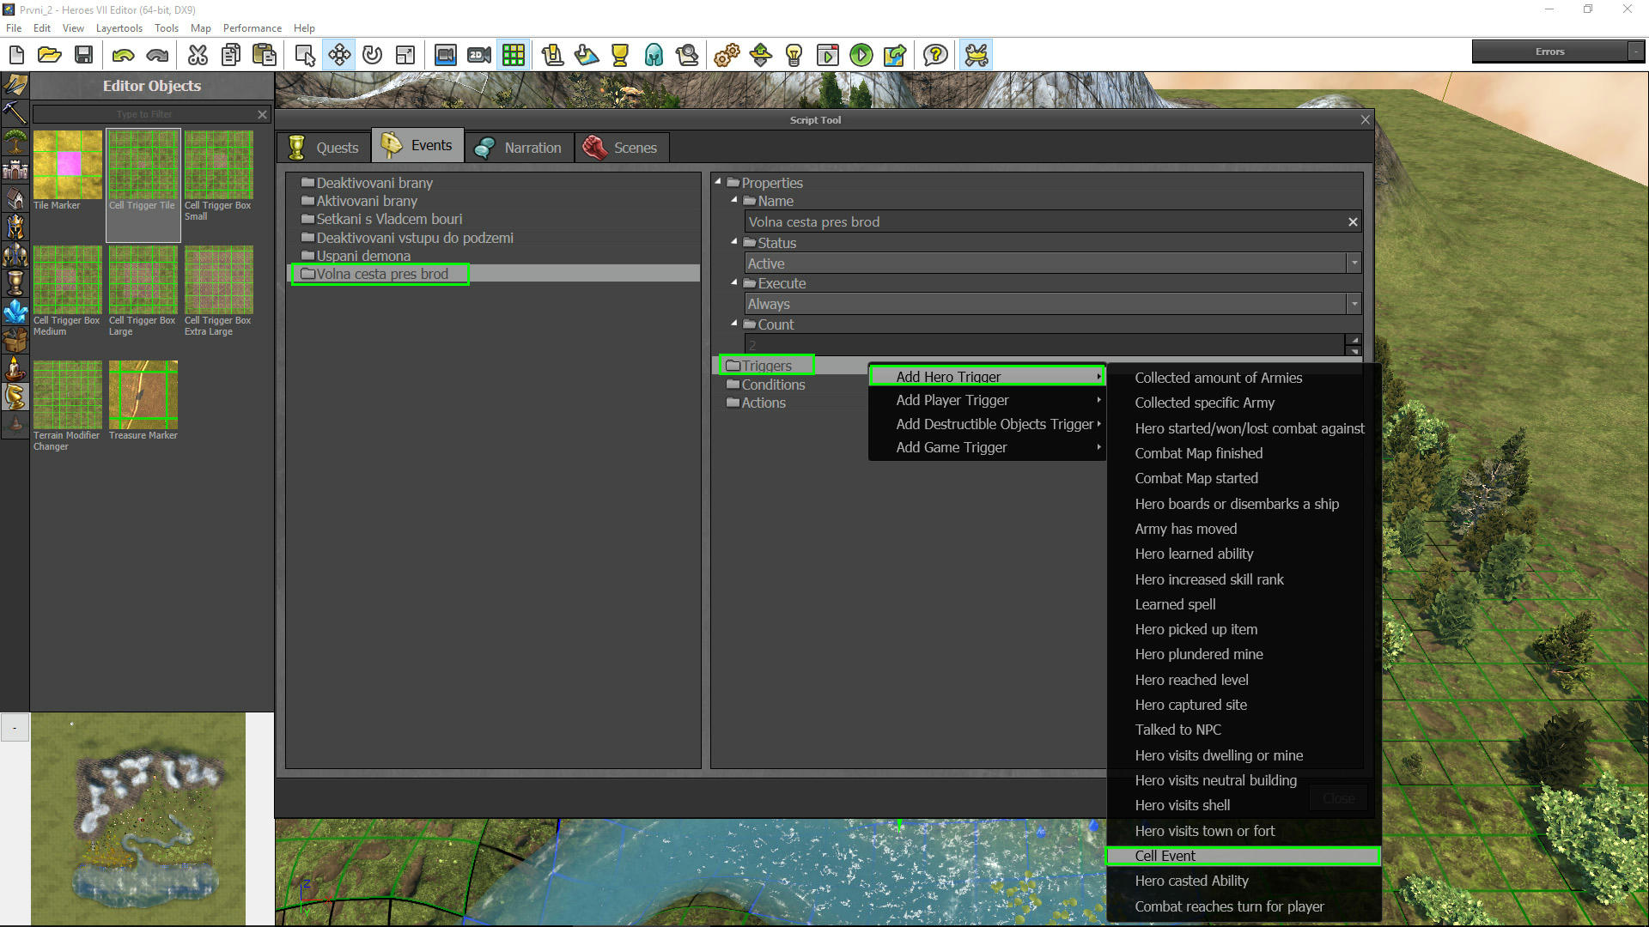Click the teal helmet toolbar icon
Screen dimensions: 1649x927
[x=654, y=55]
